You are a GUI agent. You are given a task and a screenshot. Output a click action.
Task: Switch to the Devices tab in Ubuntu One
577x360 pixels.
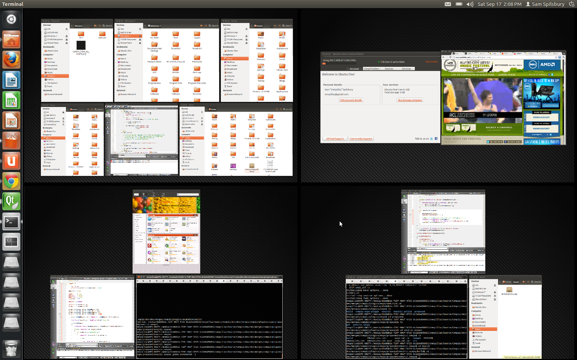click(389, 69)
